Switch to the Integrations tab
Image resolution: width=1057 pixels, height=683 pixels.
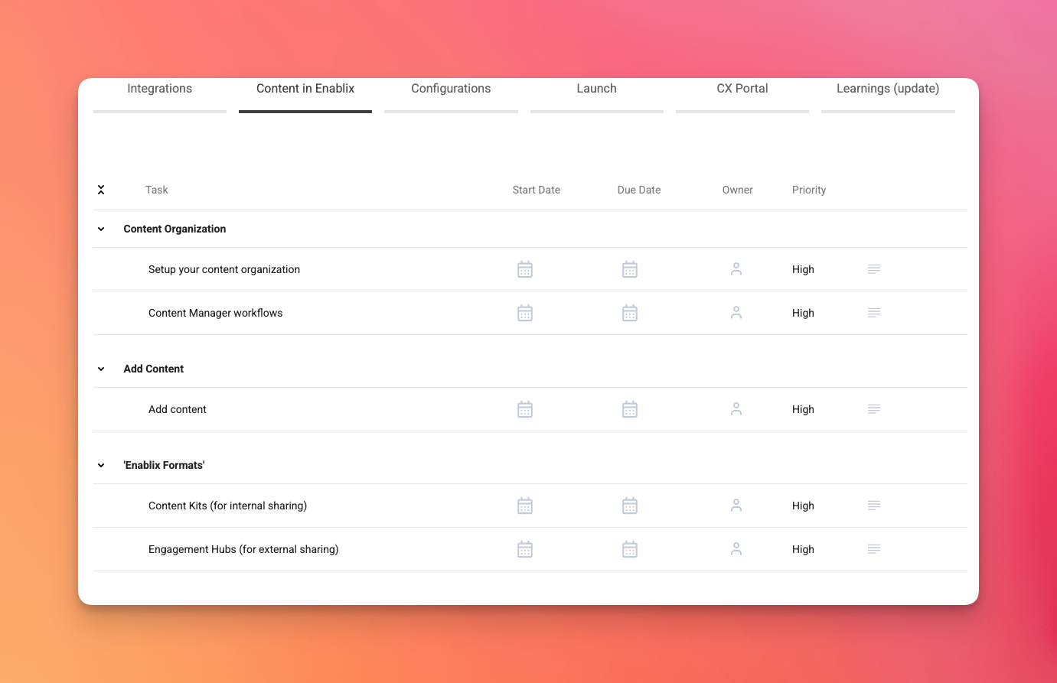tap(159, 89)
